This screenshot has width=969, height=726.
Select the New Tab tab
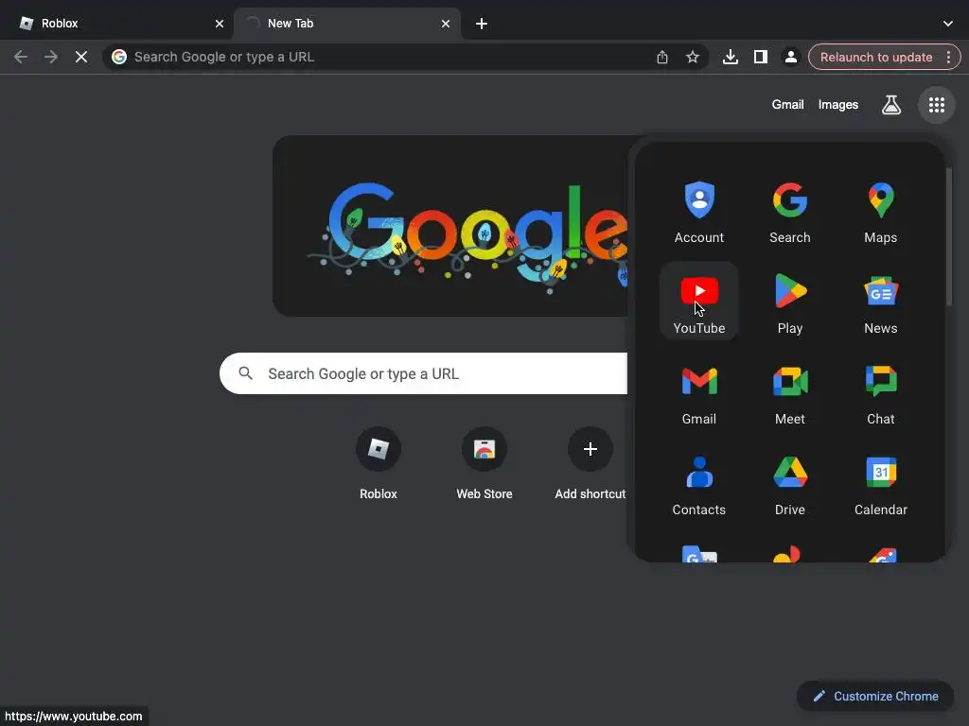coord(346,24)
